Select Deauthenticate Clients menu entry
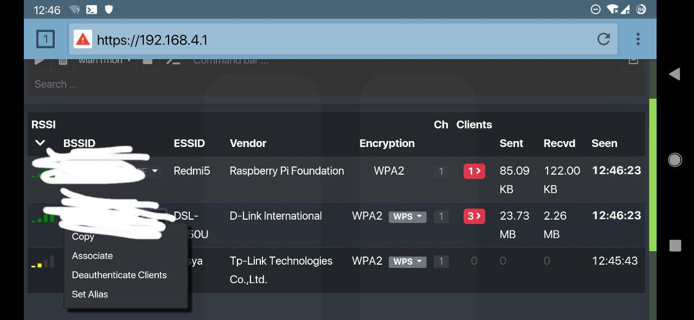 click(119, 275)
